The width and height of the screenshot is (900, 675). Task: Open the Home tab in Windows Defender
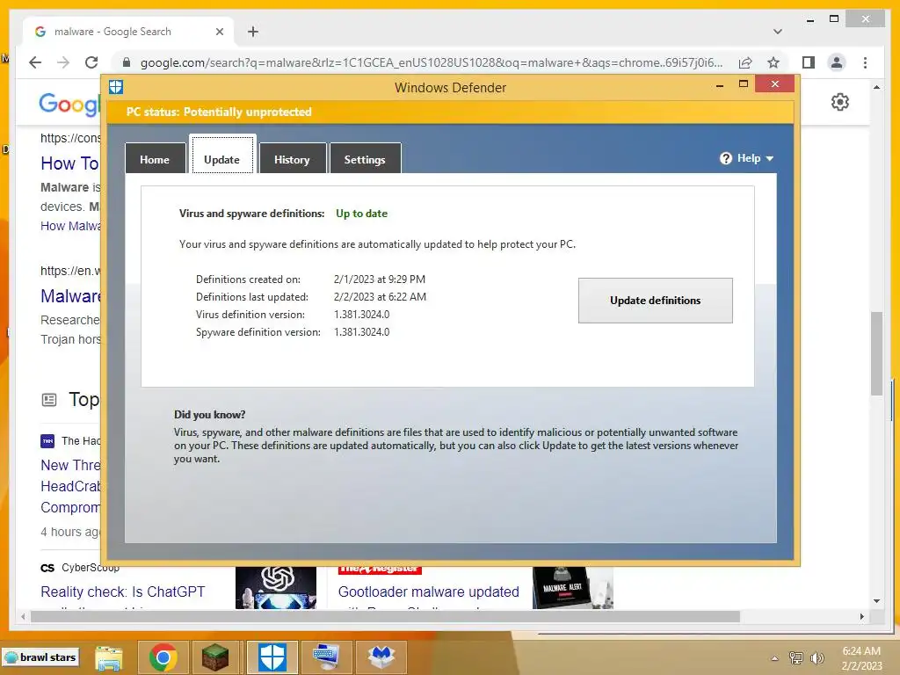pyautogui.click(x=155, y=159)
